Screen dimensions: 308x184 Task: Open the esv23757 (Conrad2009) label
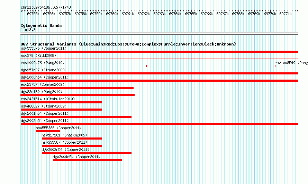(x=43, y=84)
